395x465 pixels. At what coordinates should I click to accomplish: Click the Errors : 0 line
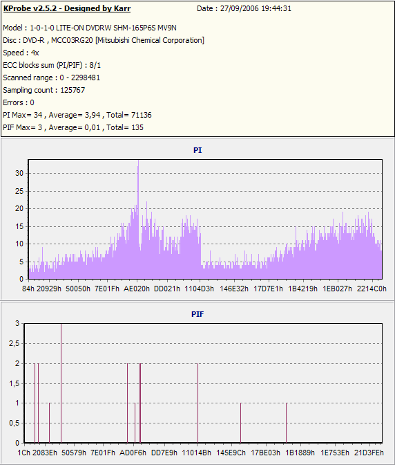[x=19, y=102]
